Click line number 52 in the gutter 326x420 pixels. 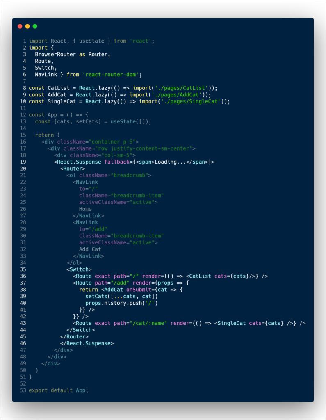click(23, 383)
